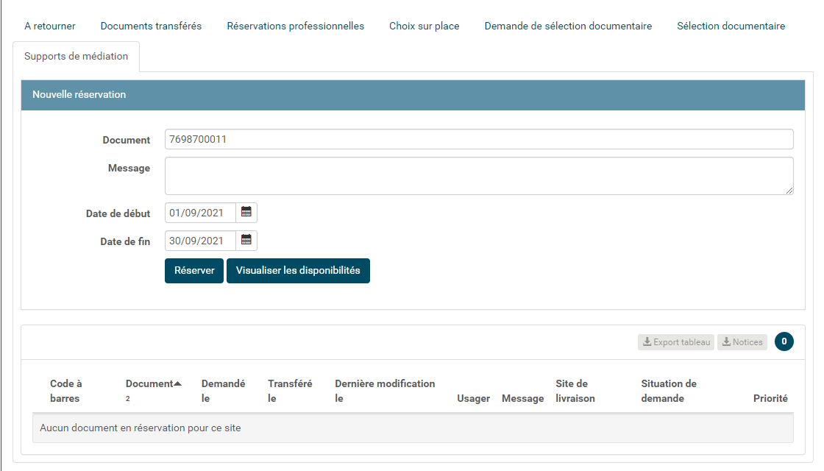824x471 pixels.
Task: Sort by Usager column header
Action: pos(474,398)
